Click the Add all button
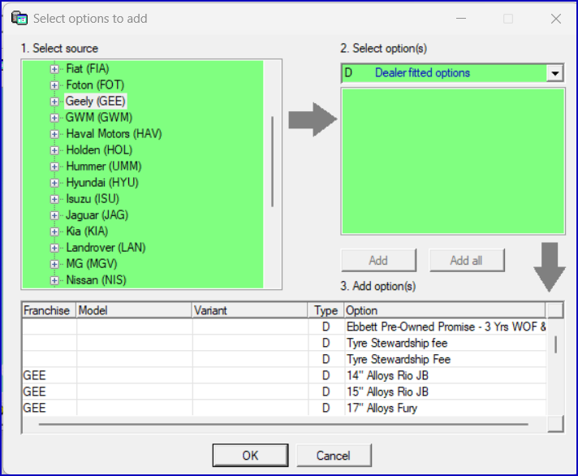Image resolution: width=578 pixels, height=476 pixels. [x=466, y=260]
